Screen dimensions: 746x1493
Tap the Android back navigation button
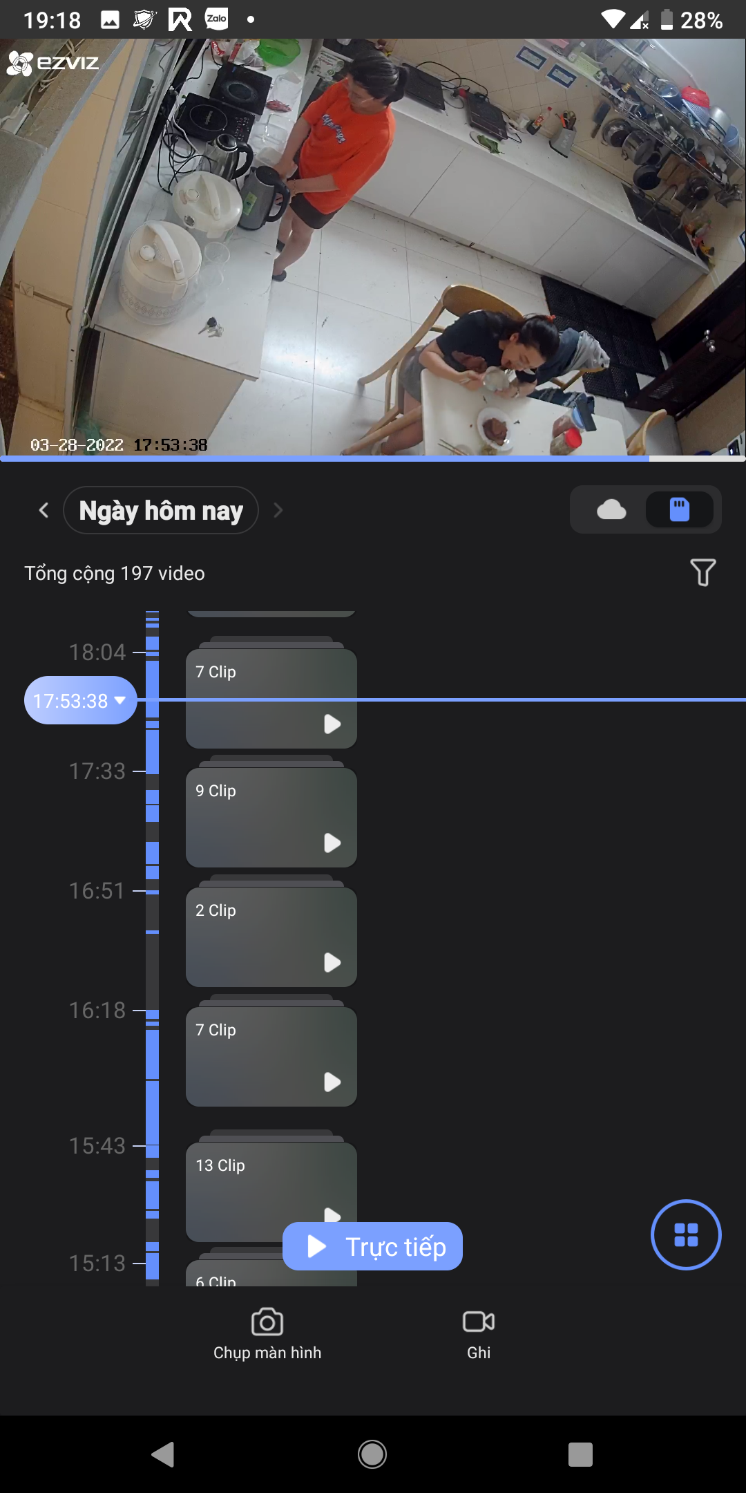(163, 1454)
